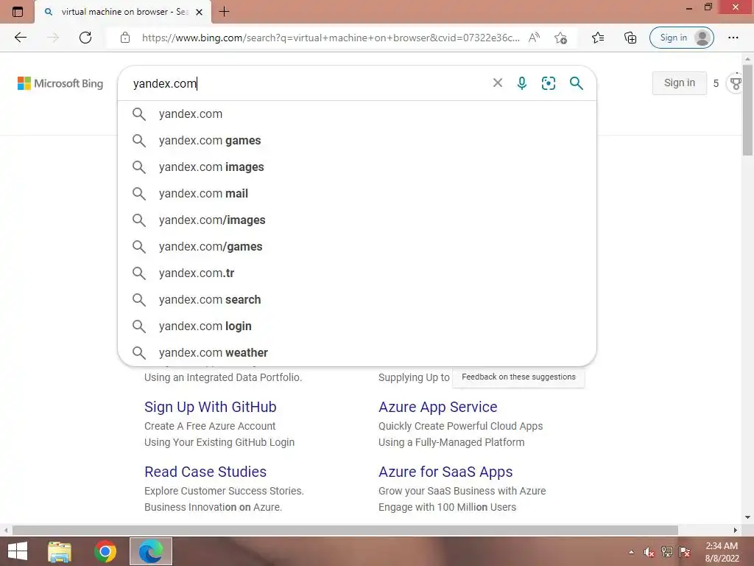
Task: Click the address bar URL field
Action: coord(331,38)
